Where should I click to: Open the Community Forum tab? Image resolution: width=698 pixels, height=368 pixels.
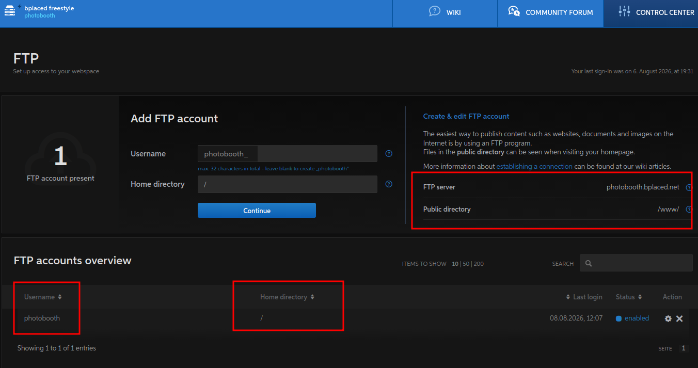(550, 12)
